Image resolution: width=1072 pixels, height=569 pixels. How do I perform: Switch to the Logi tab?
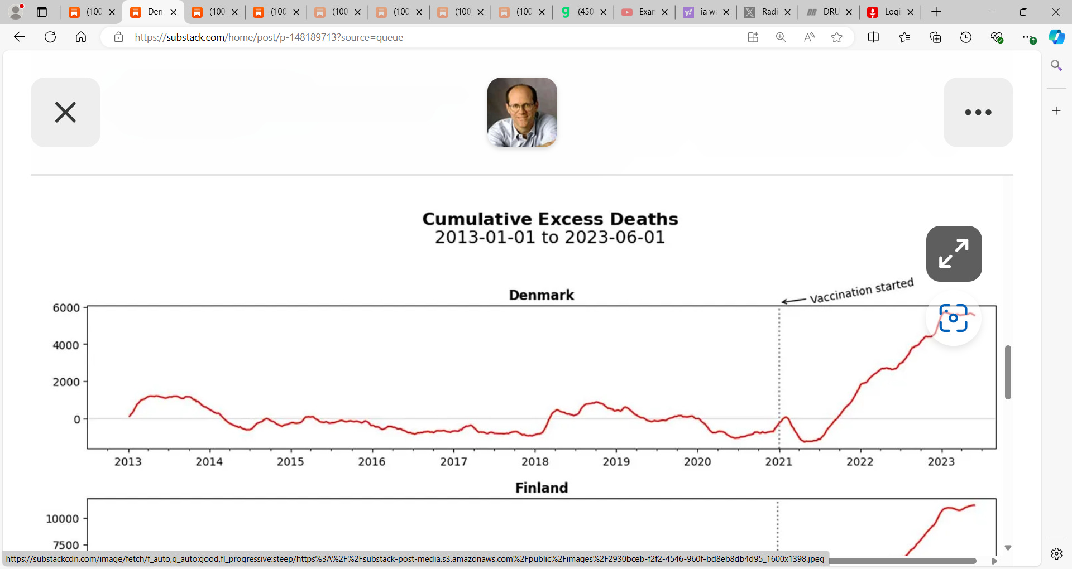[x=891, y=12]
